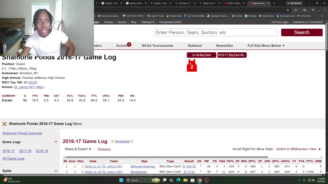Open the Chrome profile avatar

tap(319, 10)
